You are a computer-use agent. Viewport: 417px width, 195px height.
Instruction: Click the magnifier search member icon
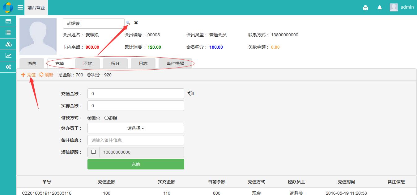coord(128,23)
